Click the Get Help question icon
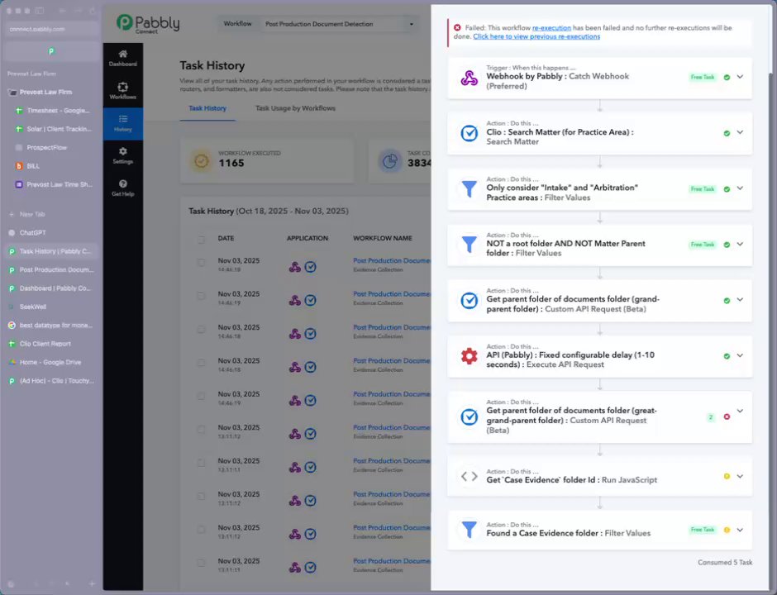777x595 pixels. point(122,188)
